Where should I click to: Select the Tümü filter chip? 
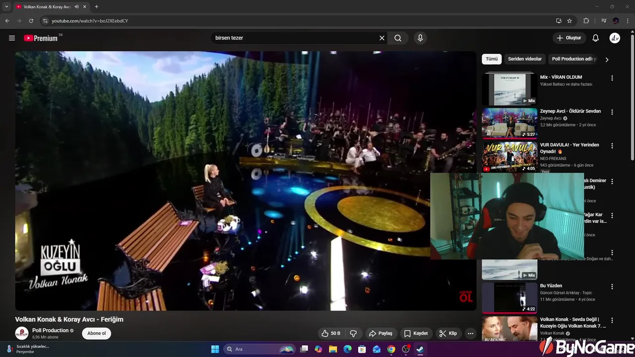click(x=492, y=59)
